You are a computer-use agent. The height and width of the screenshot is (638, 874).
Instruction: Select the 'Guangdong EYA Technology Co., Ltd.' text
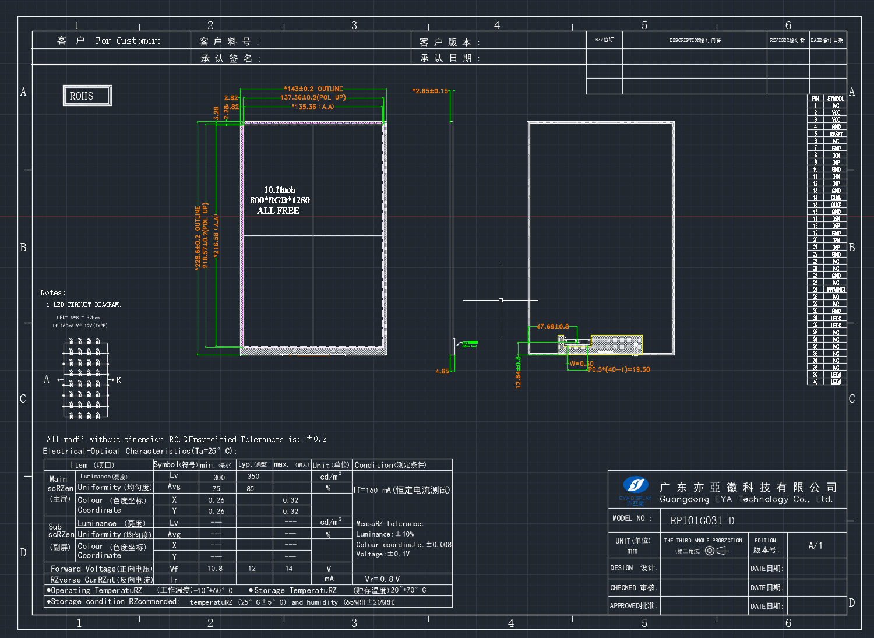(x=746, y=499)
